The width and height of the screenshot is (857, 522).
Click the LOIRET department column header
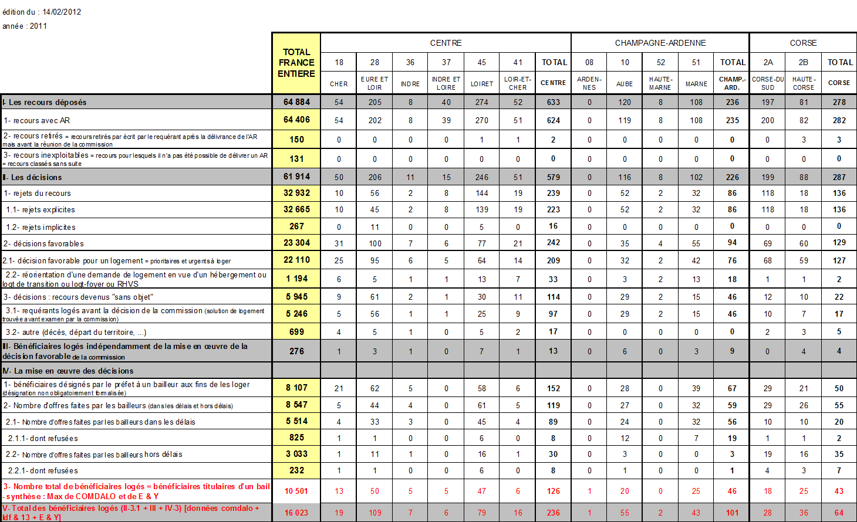tap(481, 84)
